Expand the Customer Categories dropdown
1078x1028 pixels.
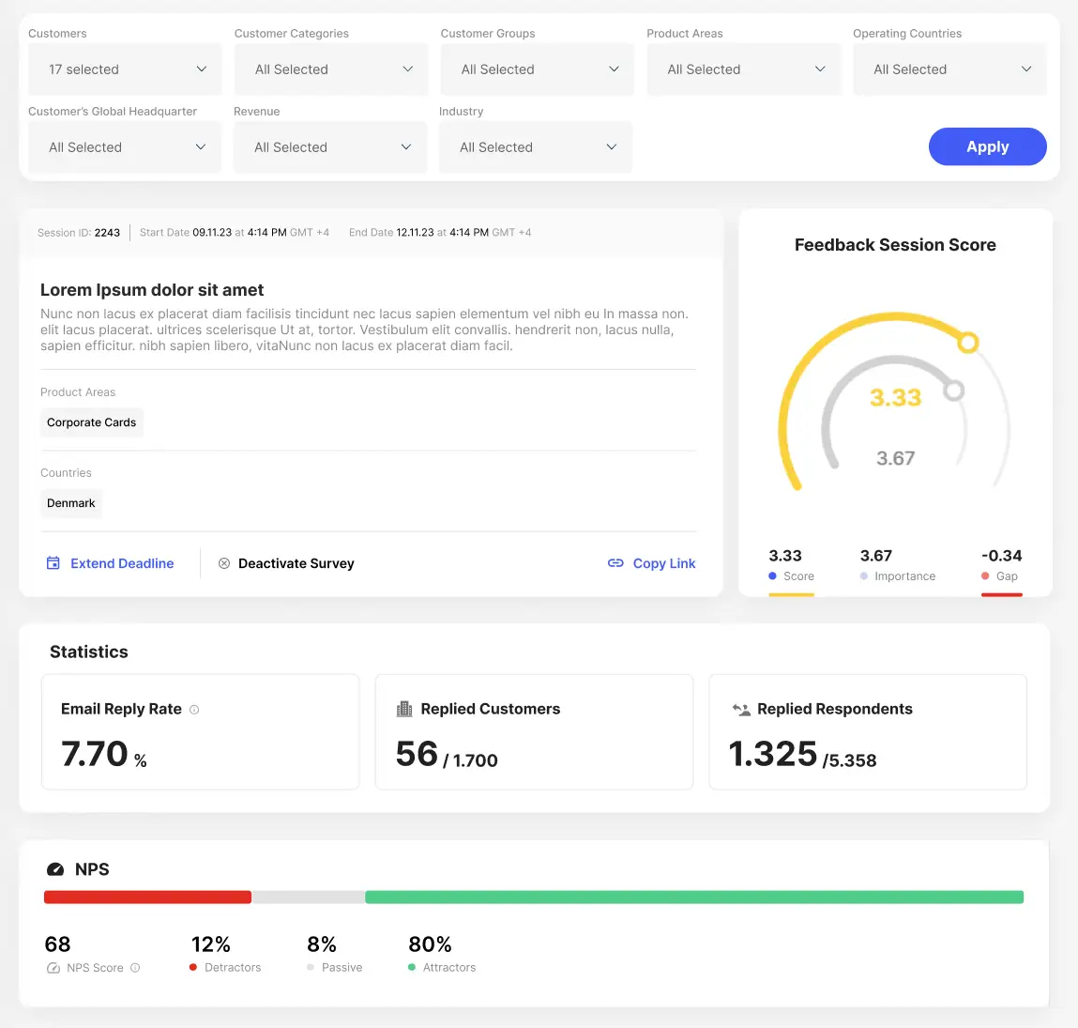[331, 69]
